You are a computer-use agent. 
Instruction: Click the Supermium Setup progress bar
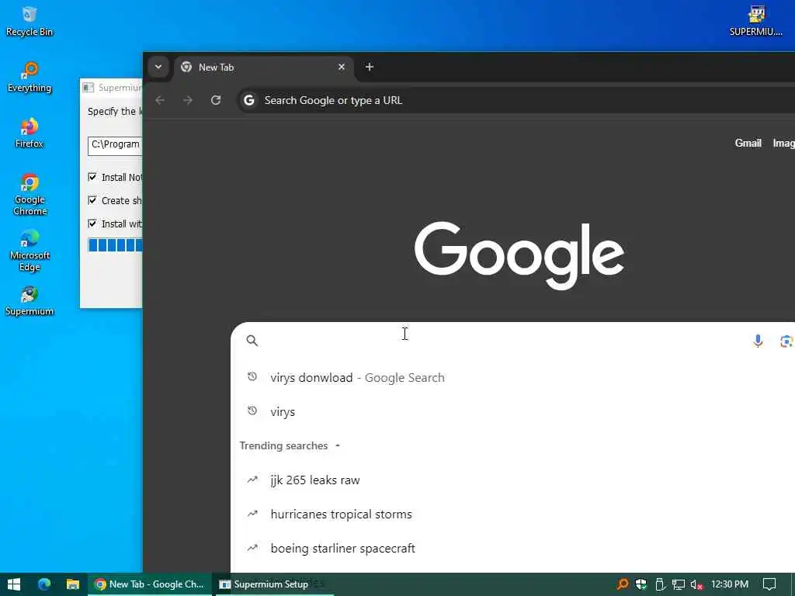pos(115,245)
